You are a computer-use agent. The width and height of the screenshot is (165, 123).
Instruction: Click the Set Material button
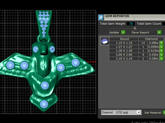pyautogui.click(x=153, y=113)
